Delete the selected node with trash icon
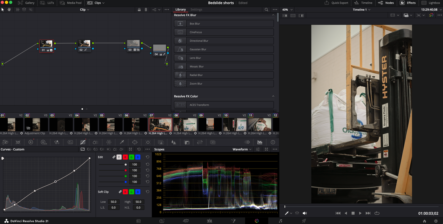This screenshot has width=443, height=224. pos(146,10)
